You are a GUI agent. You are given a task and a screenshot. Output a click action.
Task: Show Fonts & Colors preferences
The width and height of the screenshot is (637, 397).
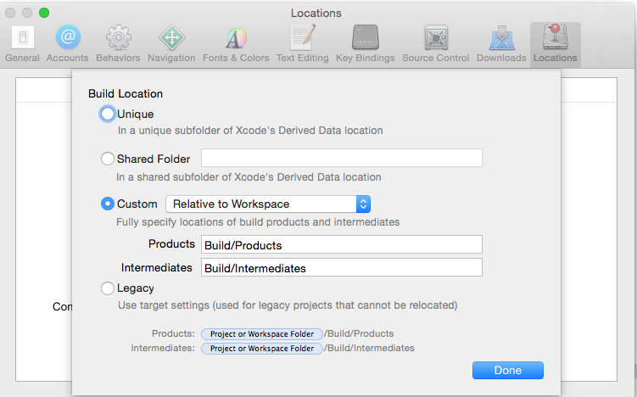pos(236,44)
